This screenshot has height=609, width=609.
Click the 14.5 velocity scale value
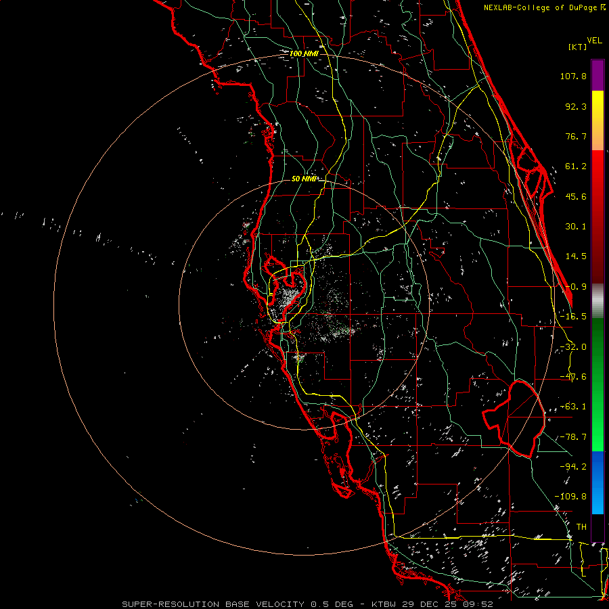click(576, 256)
